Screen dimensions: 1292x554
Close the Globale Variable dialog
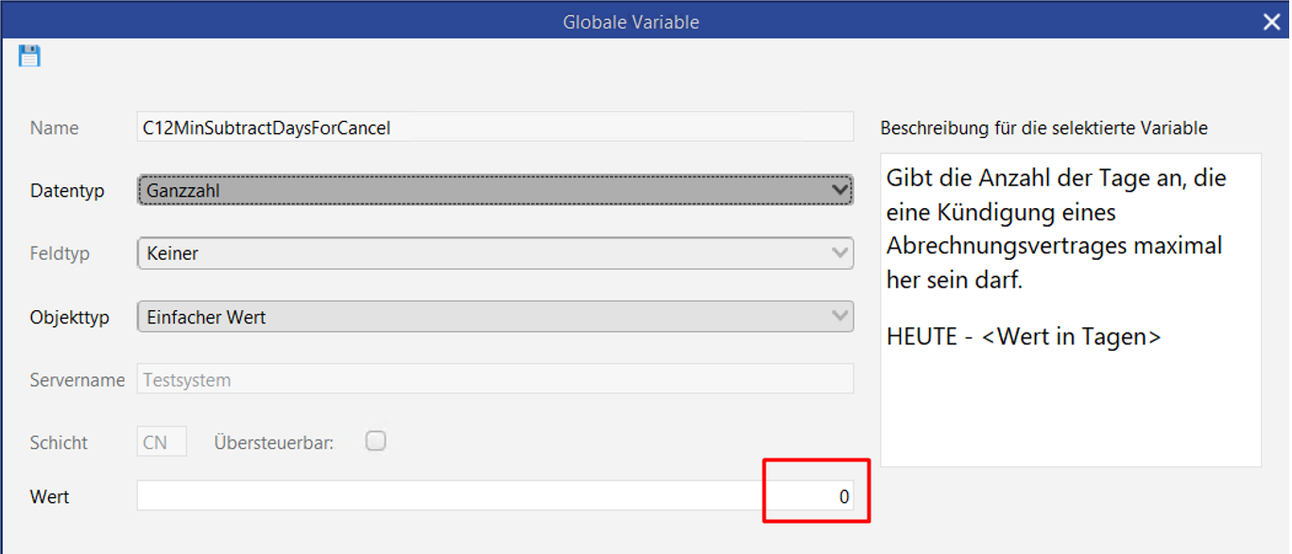(1271, 21)
